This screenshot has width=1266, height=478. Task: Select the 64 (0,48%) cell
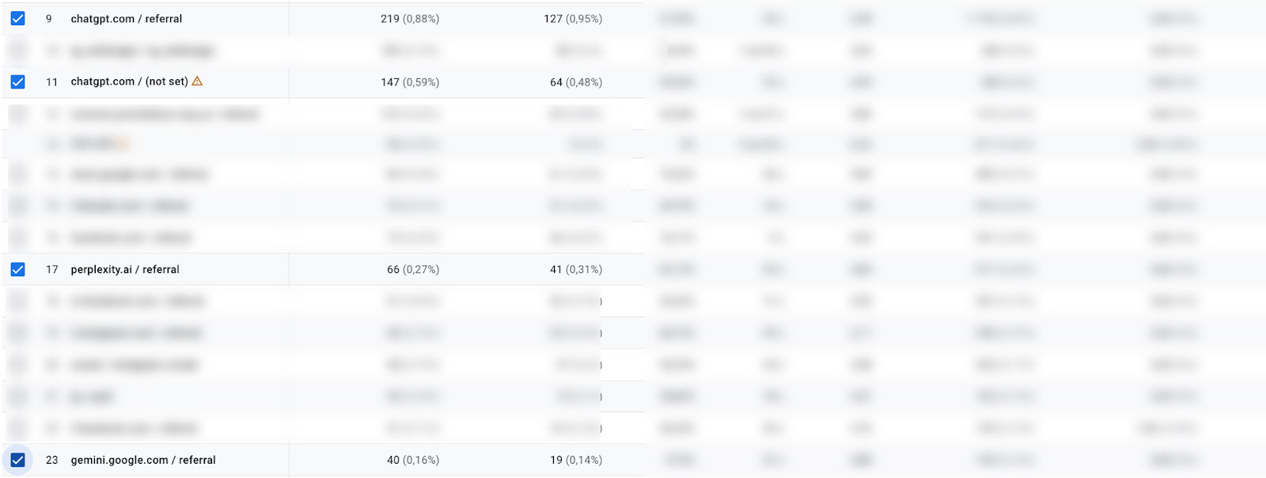(x=576, y=82)
